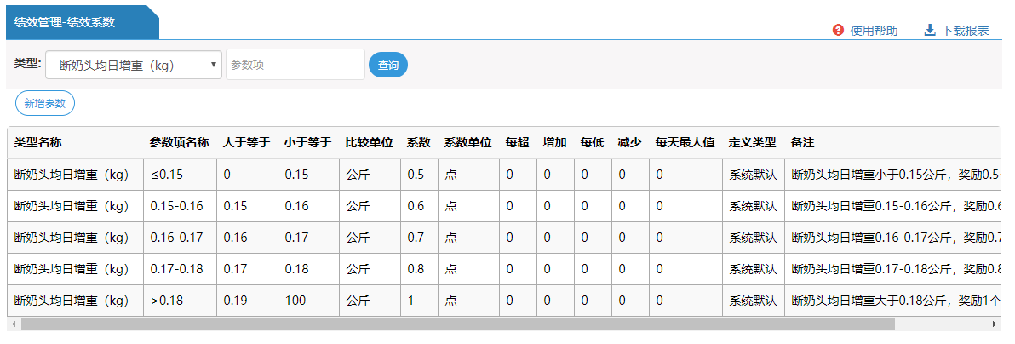Open the 使用帮助 help link

(x=874, y=31)
